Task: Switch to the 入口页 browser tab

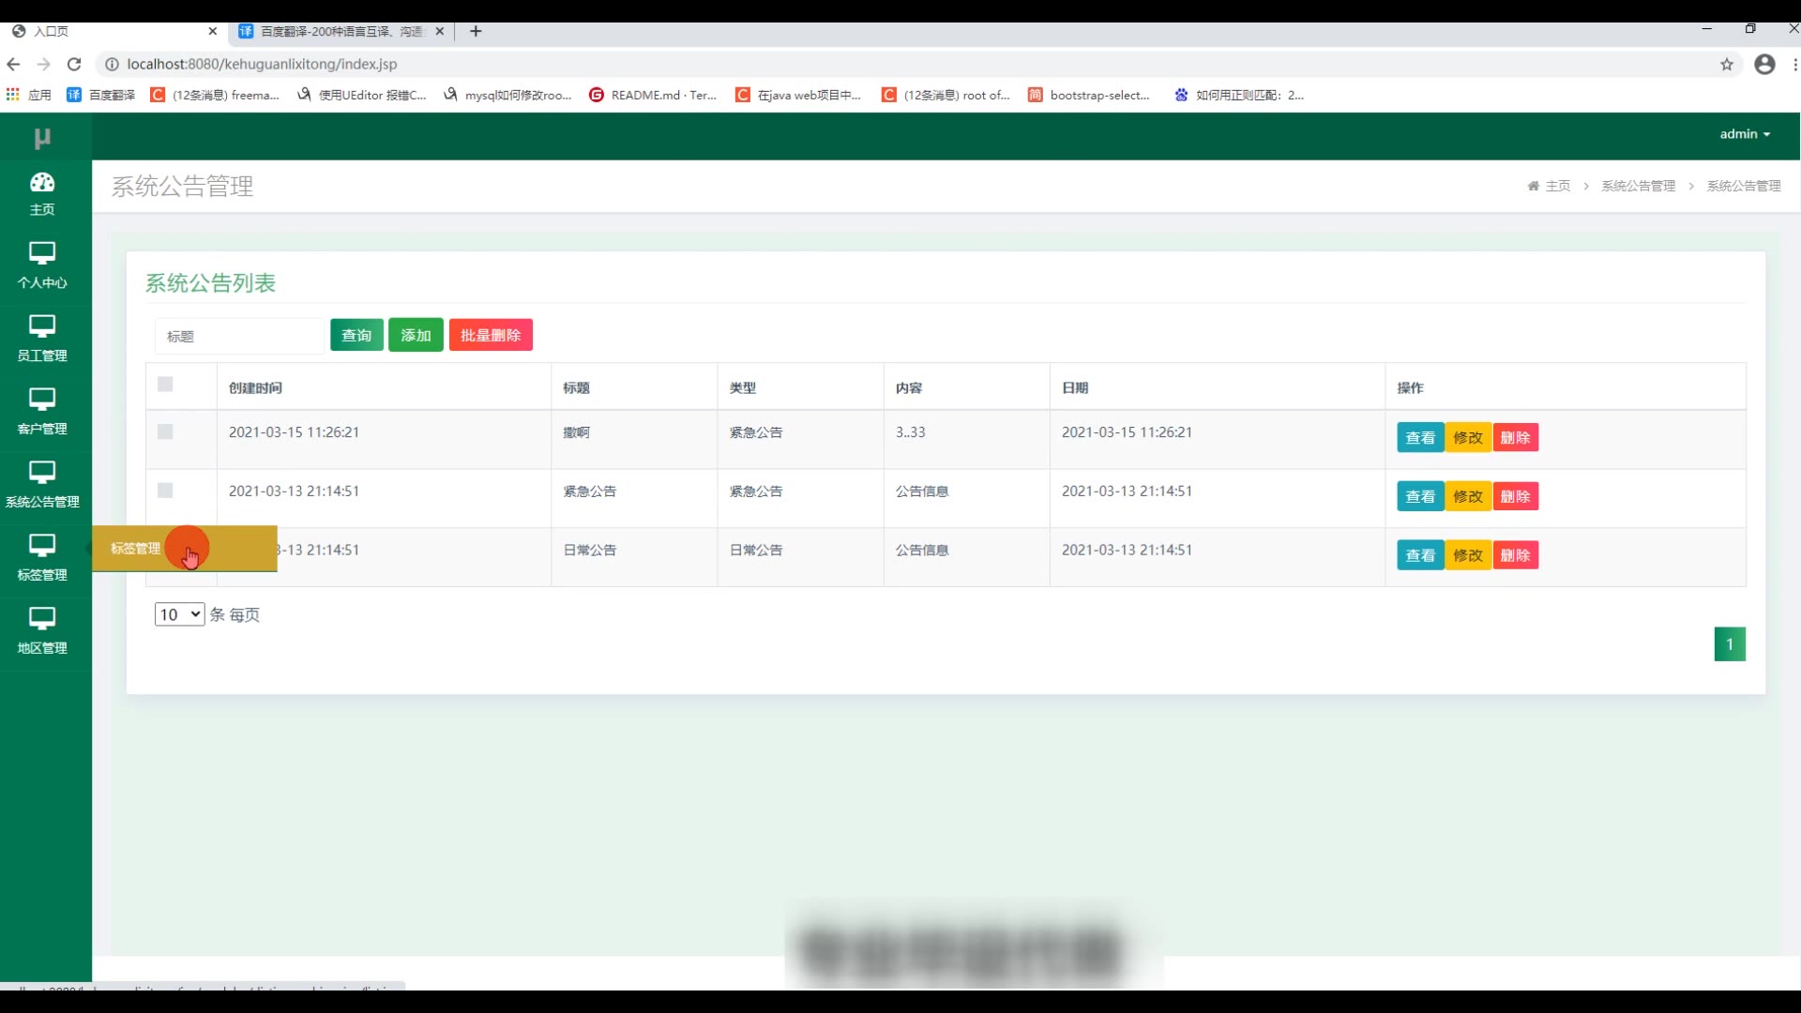Action: coord(113,31)
